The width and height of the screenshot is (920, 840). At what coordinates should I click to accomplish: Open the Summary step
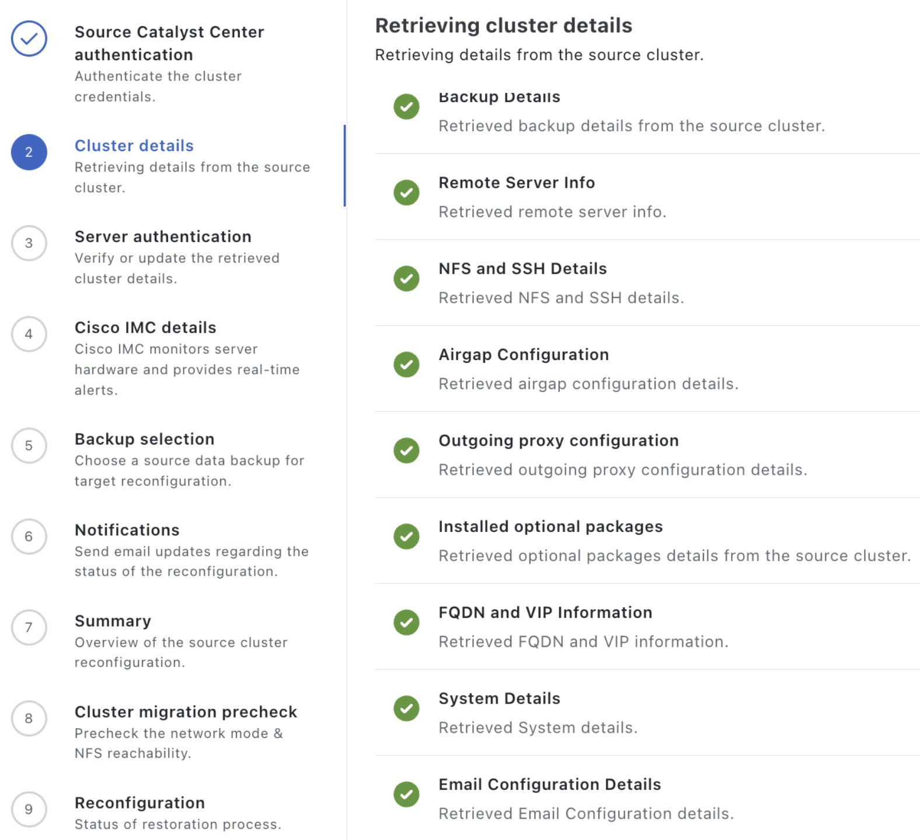(29, 628)
